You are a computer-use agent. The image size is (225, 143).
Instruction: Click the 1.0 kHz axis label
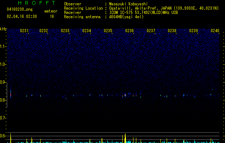click(3, 64)
